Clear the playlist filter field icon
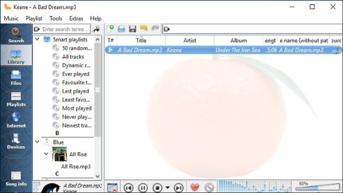This screenshot has height=193, width=343. (167, 29)
